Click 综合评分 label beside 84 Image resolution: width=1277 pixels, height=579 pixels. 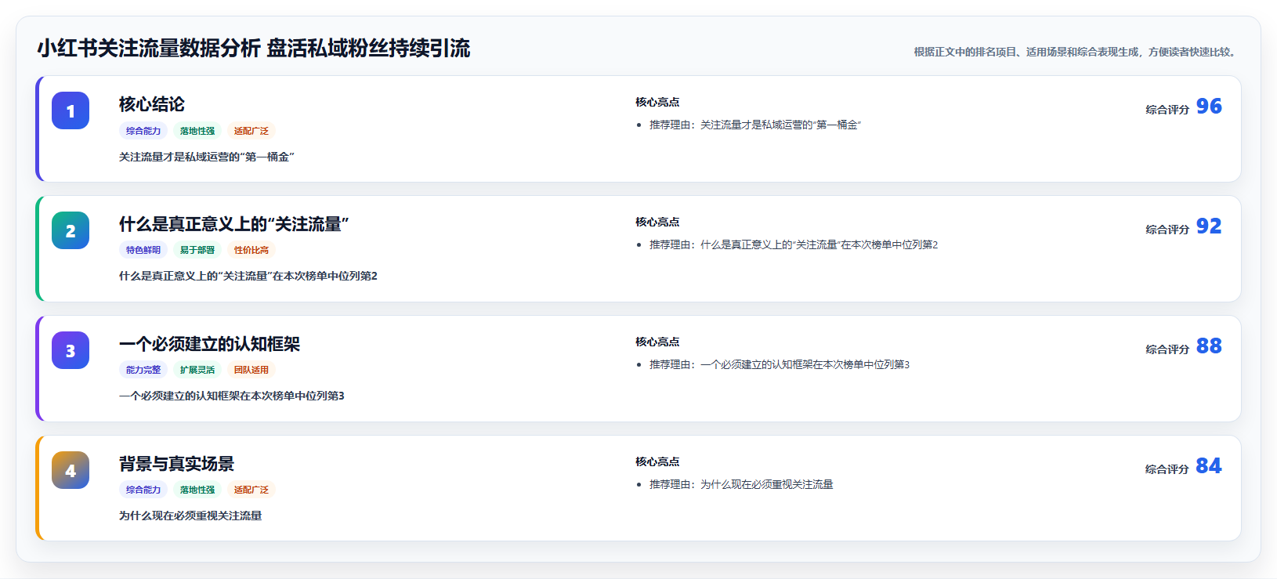pos(1167,469)
